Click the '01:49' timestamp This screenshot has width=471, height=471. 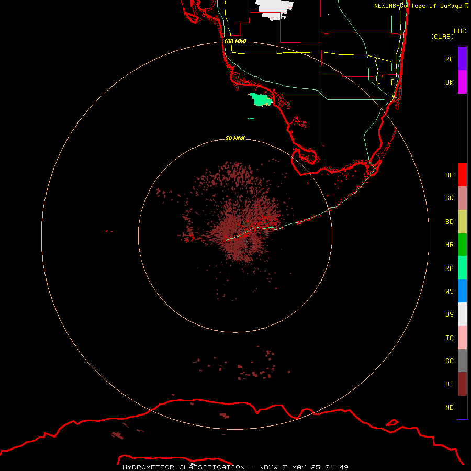point(336,467)
